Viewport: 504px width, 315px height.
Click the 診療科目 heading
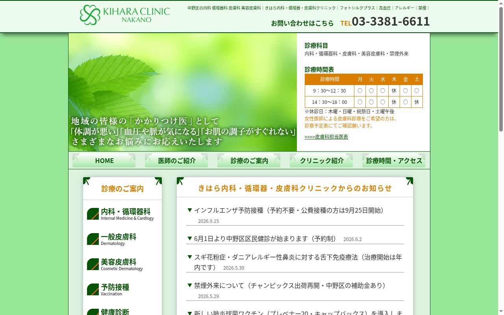(x=316, y=45)
